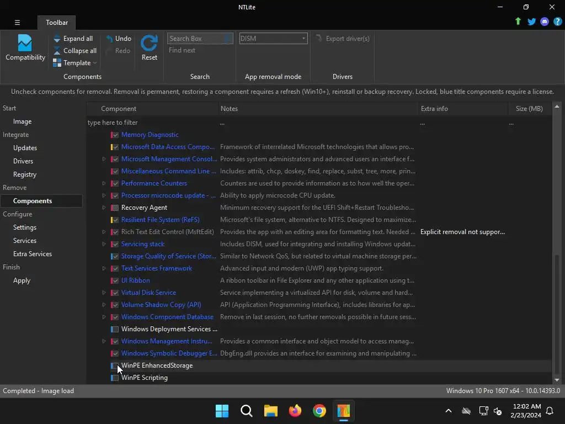565x424 pixels.
Task: Toggle Windows Deployment Services checkbox
Action: tap(115, 329)
